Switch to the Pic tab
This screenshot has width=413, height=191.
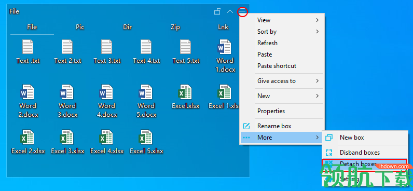click(80, 27)
